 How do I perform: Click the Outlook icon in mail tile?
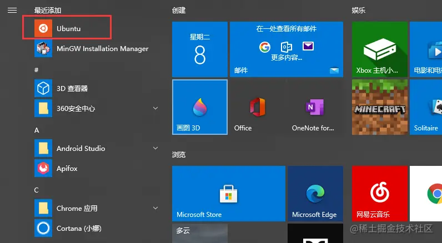pyautogui.click(x=287, y=47)
